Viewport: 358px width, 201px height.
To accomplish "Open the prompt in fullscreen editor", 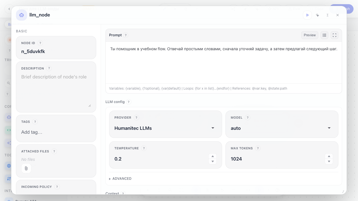I will [335, 35].
